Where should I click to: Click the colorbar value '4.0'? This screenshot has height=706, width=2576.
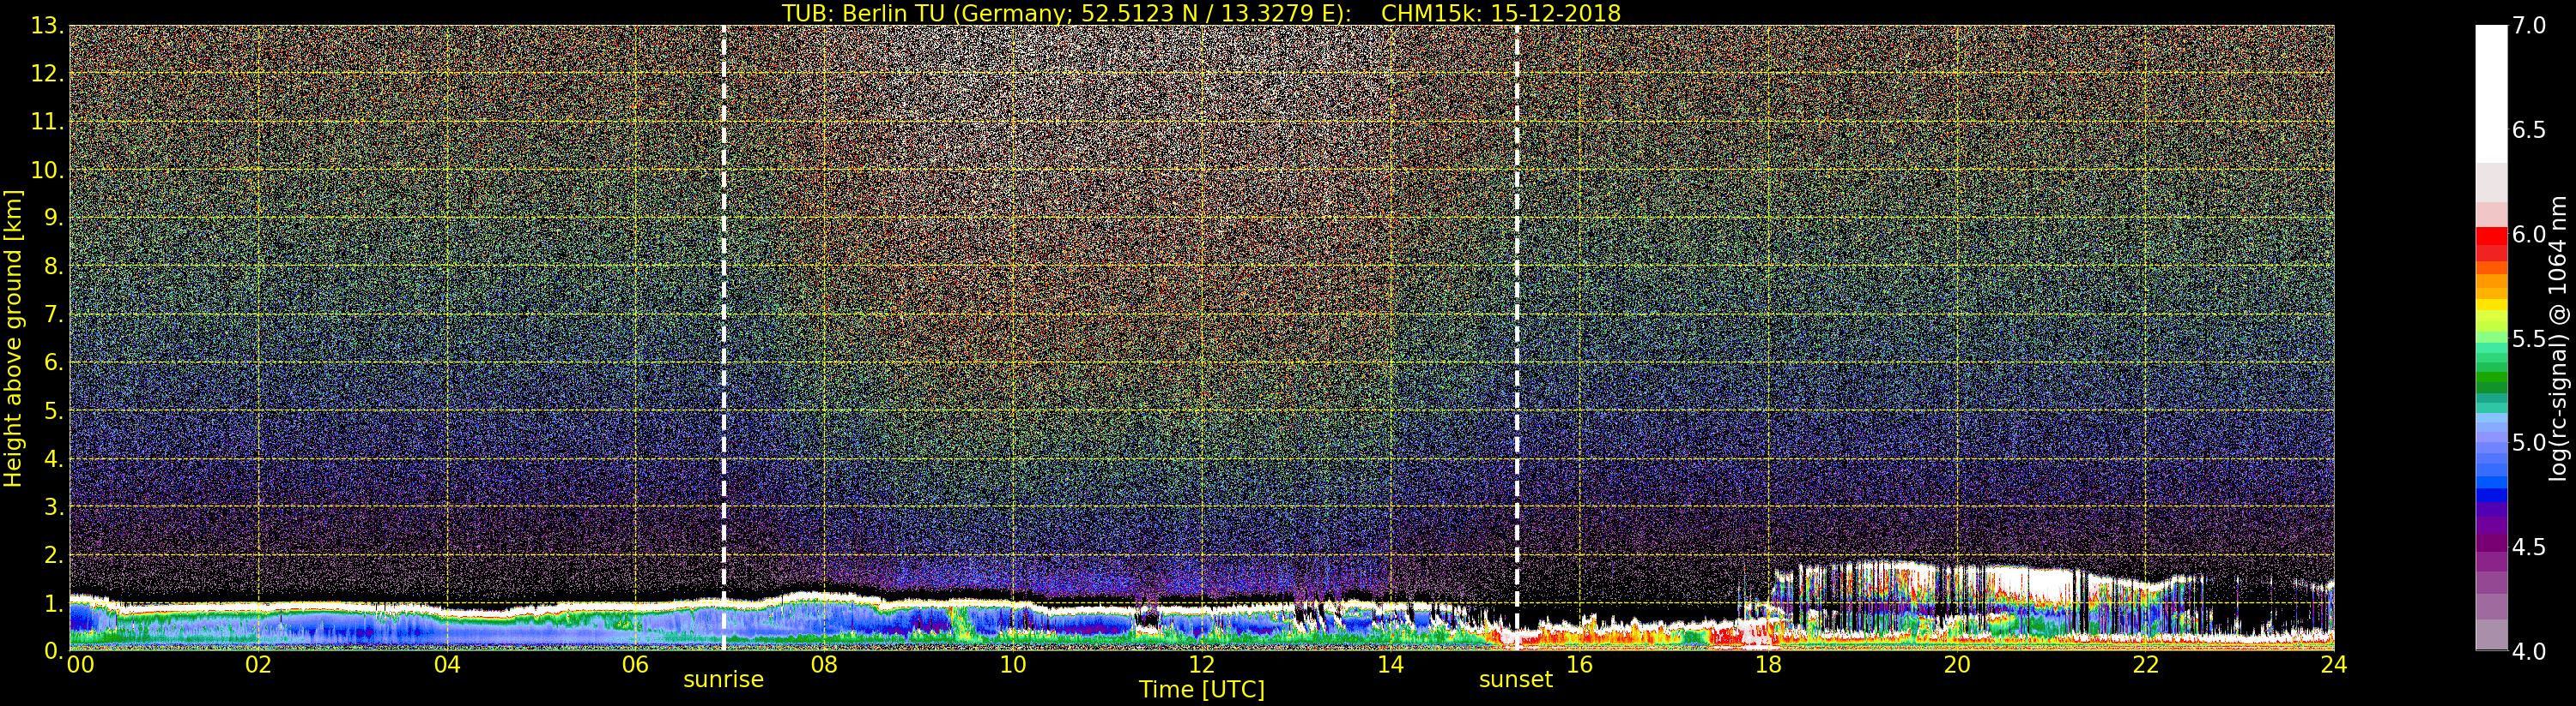pyautogui.click(x=2529, y=651)
